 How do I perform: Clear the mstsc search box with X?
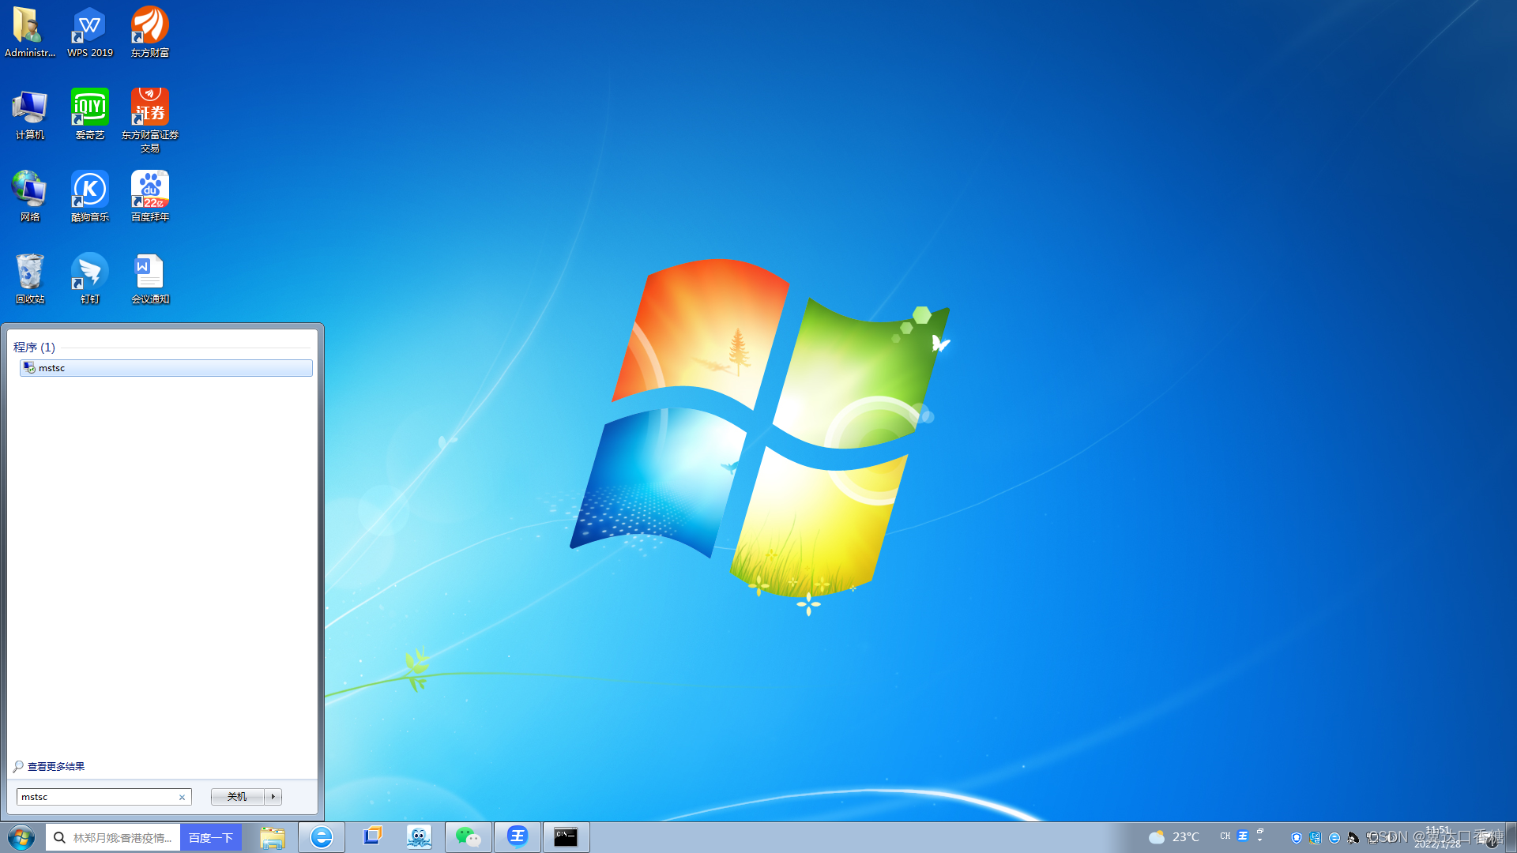(182, 798)
